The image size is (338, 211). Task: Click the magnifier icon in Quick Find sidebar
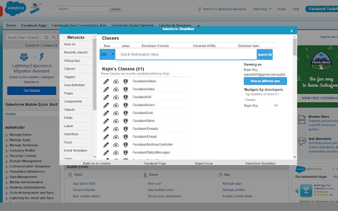click(x=54, y=37)
